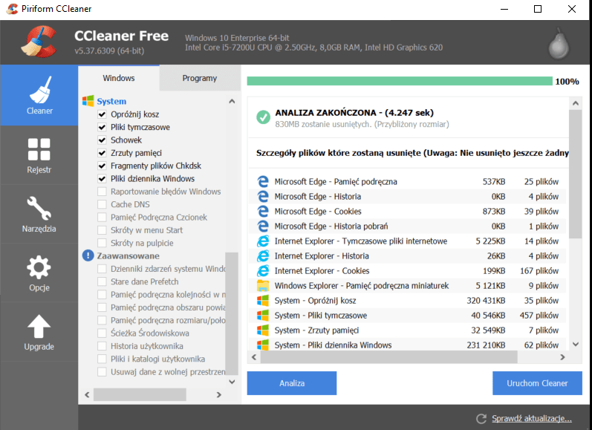Open the Cleaner section in sidebar
Image resolution: width=592 pixels, height=430 pixels.
(39, 95)
